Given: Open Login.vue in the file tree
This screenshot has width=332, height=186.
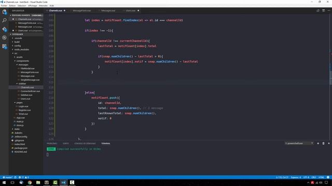Looking at the screenshot, I should pyautogui.click(x=23, y=106).
